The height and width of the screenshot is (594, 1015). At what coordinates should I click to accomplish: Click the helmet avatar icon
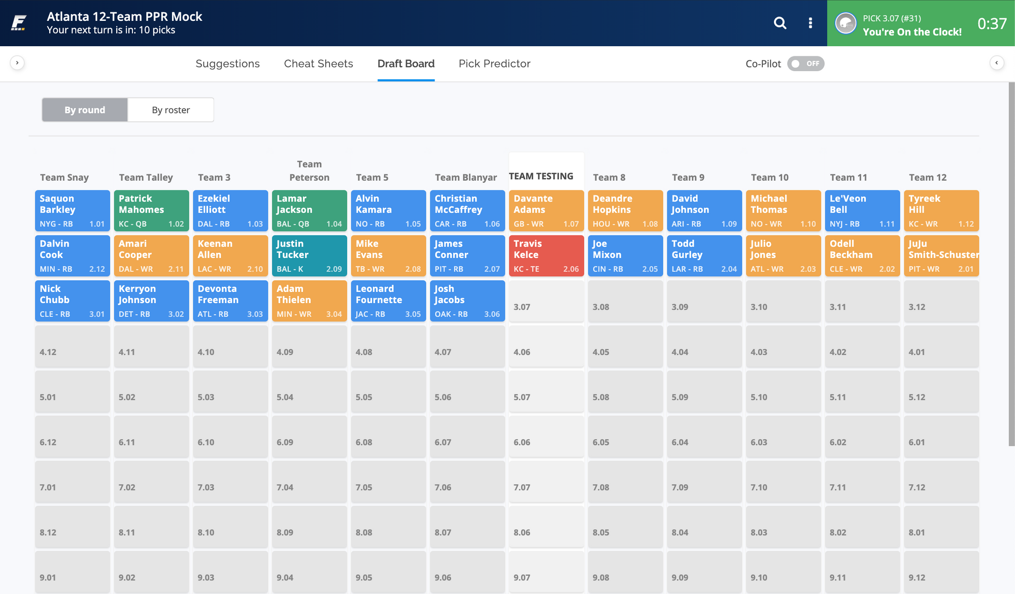845,23
